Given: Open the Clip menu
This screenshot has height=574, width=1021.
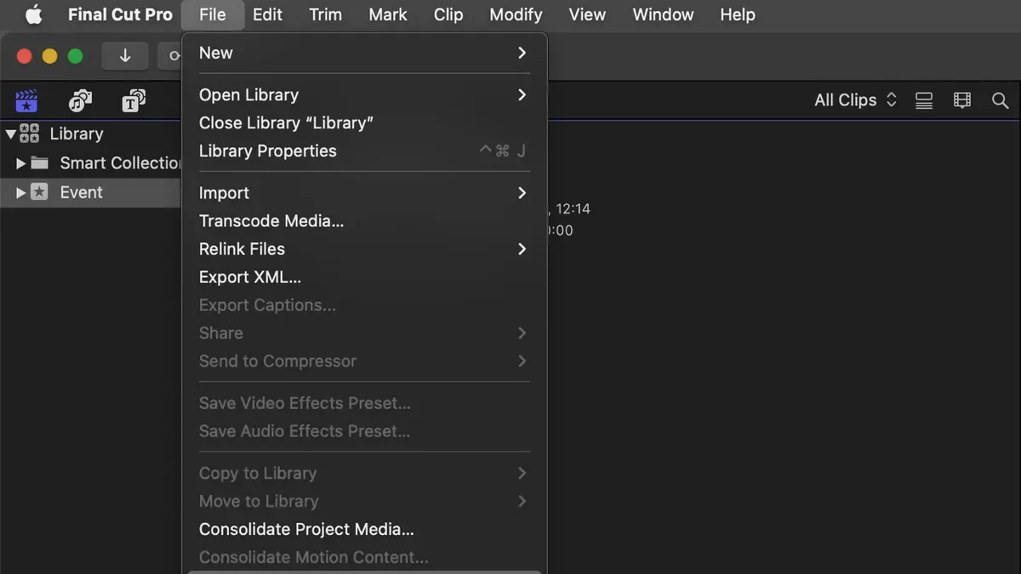Looking at the screenshot, I should (448, 14).
